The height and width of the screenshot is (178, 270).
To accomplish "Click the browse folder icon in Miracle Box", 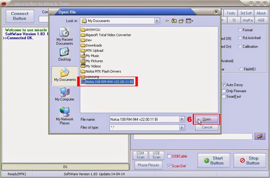I will pyautogui.click(x=260, y=136).
